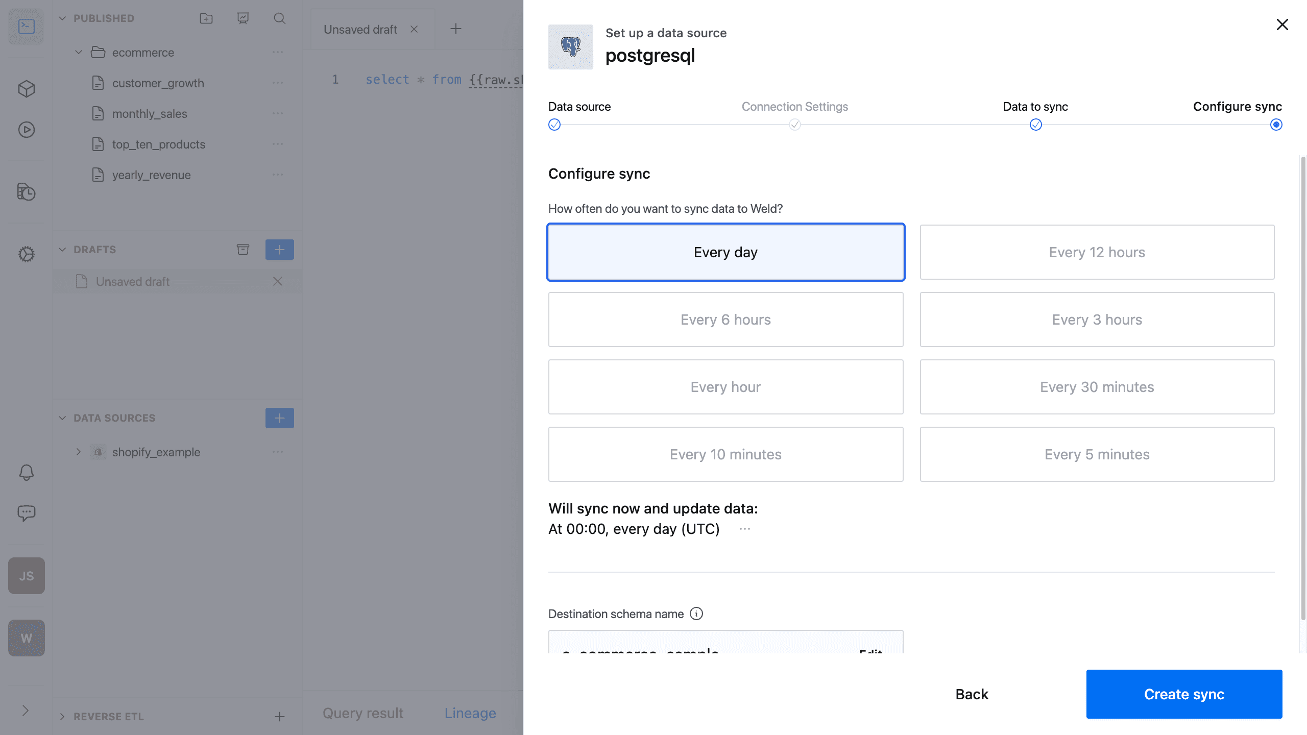Pick Every 5 minutes sync option
1307x735 pixels.
point(1097,454)
